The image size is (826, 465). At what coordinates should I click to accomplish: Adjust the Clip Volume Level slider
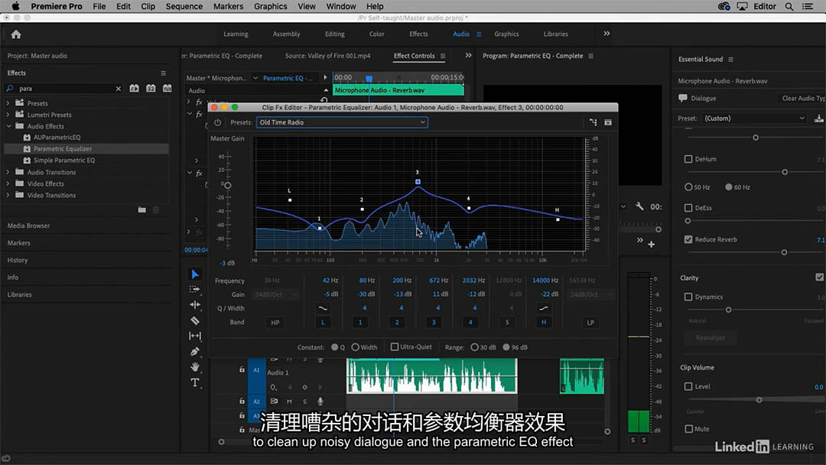click(x=759, y=400)
